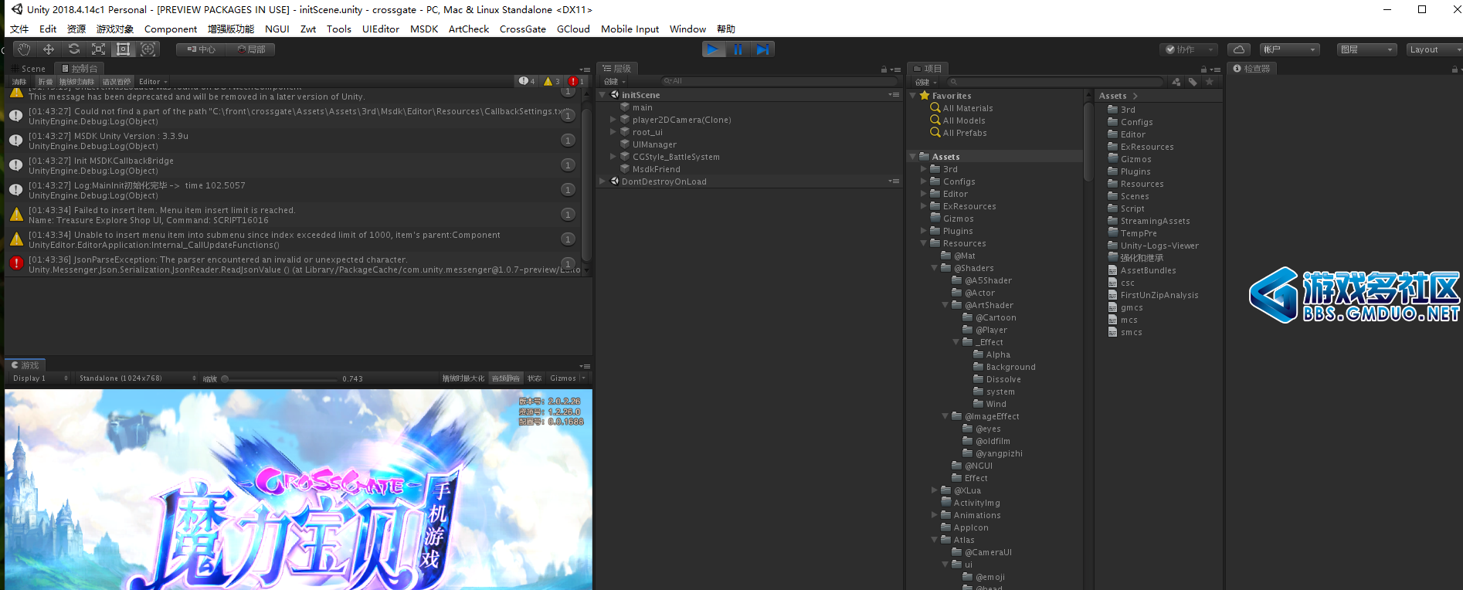The image size is (1463, 590).
Task: Open the console panel options menu icon
Action: pos(585,70)
